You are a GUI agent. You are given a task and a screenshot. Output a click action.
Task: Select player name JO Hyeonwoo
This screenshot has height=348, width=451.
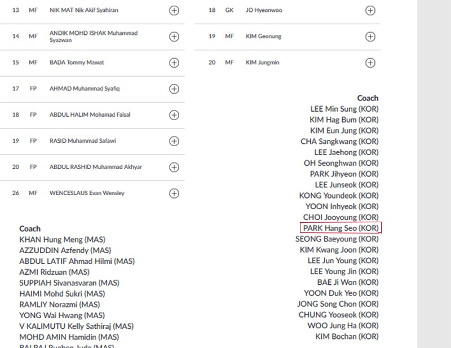click(x=264, y=11)
